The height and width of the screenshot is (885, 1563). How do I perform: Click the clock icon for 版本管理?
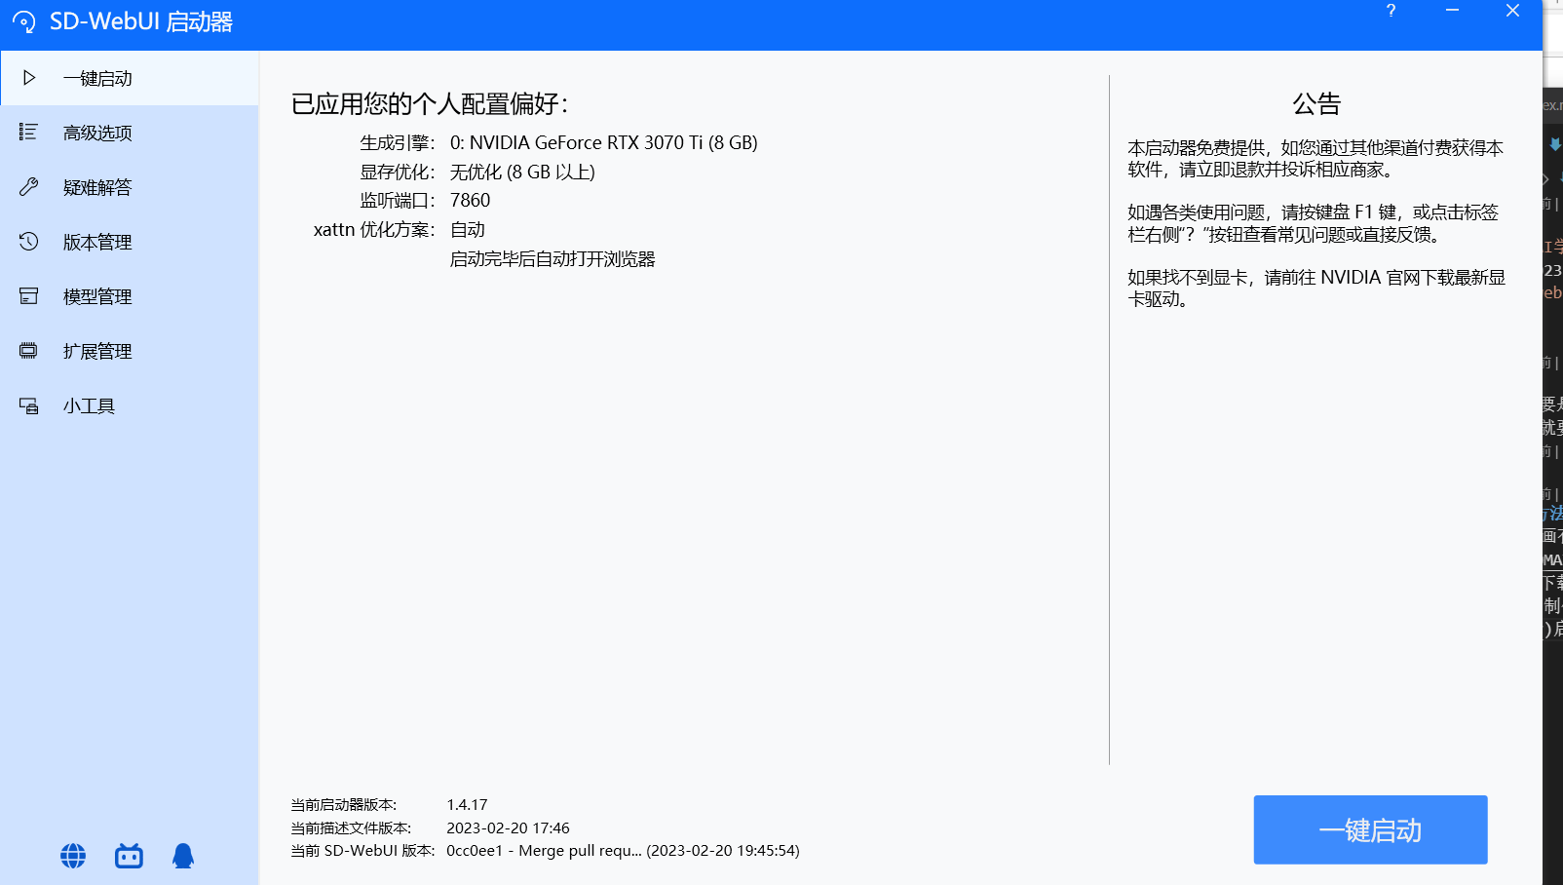click(x=26, y=242)
